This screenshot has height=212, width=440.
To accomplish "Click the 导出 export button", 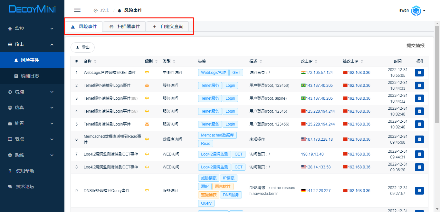I will [82, 47].
